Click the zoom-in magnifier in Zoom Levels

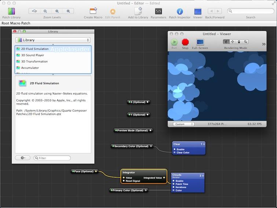click(x=68, y=11)
